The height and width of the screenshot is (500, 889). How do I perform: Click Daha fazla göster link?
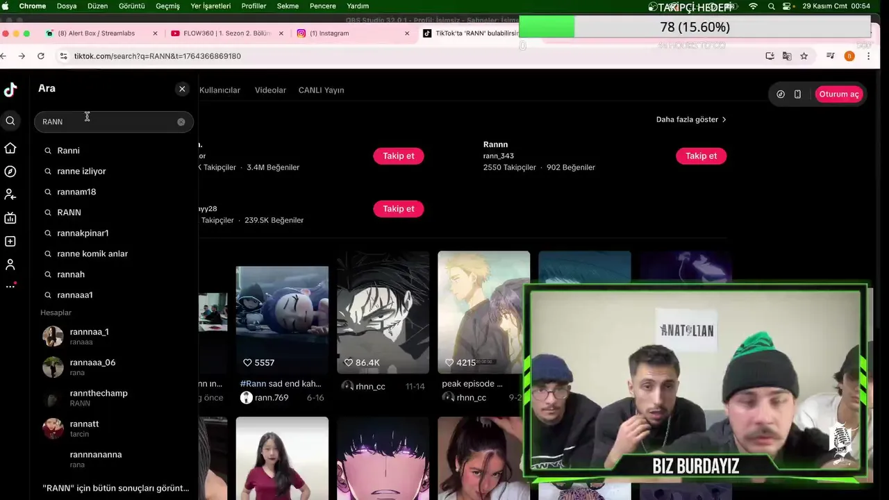[x=691, y=119]
